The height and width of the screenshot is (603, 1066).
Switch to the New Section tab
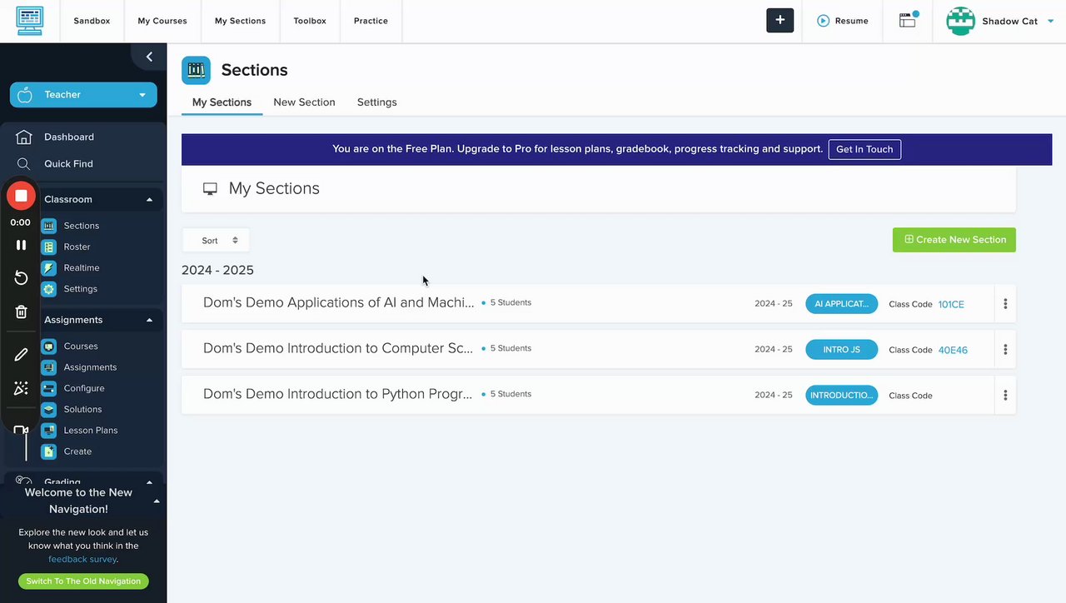click(304, 102)
